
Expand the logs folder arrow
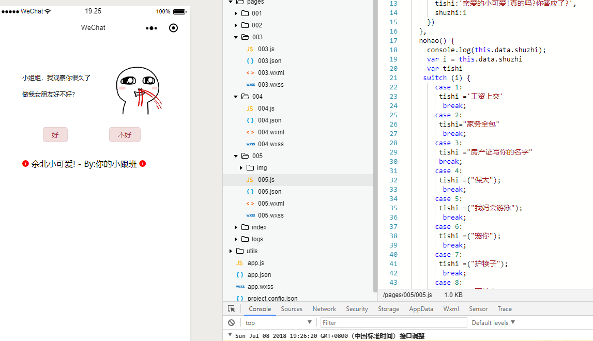click(236, 239)
